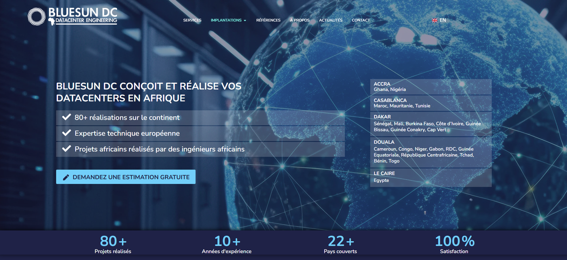Expand the Implantations dropdown caret
This screenshot has height=260, width=567.
(245, 21)
